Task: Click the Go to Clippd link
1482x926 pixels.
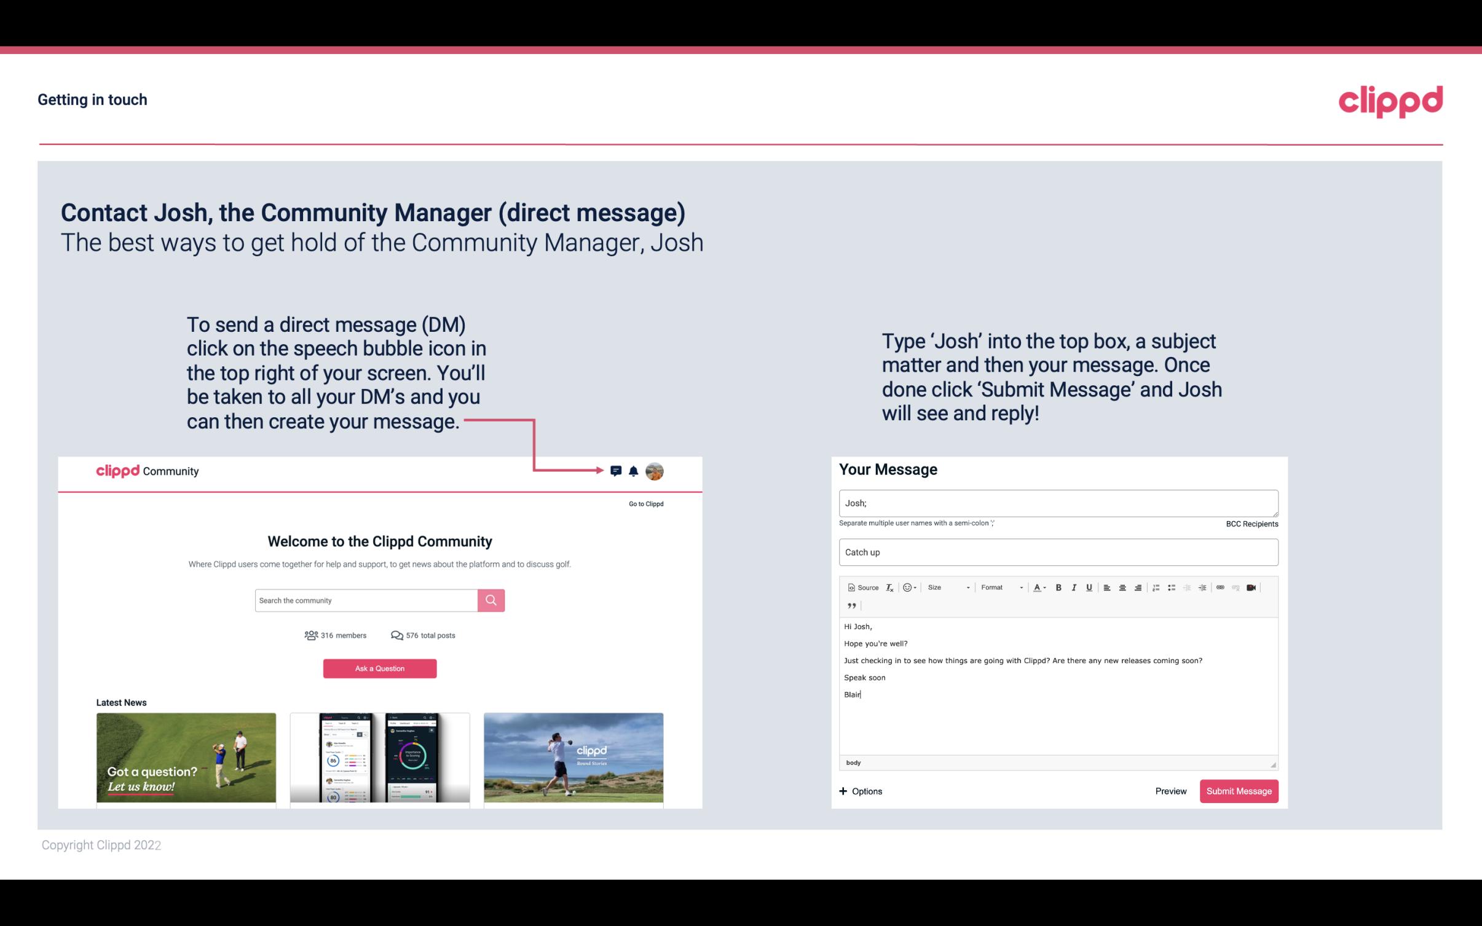Action: (644, 503)
